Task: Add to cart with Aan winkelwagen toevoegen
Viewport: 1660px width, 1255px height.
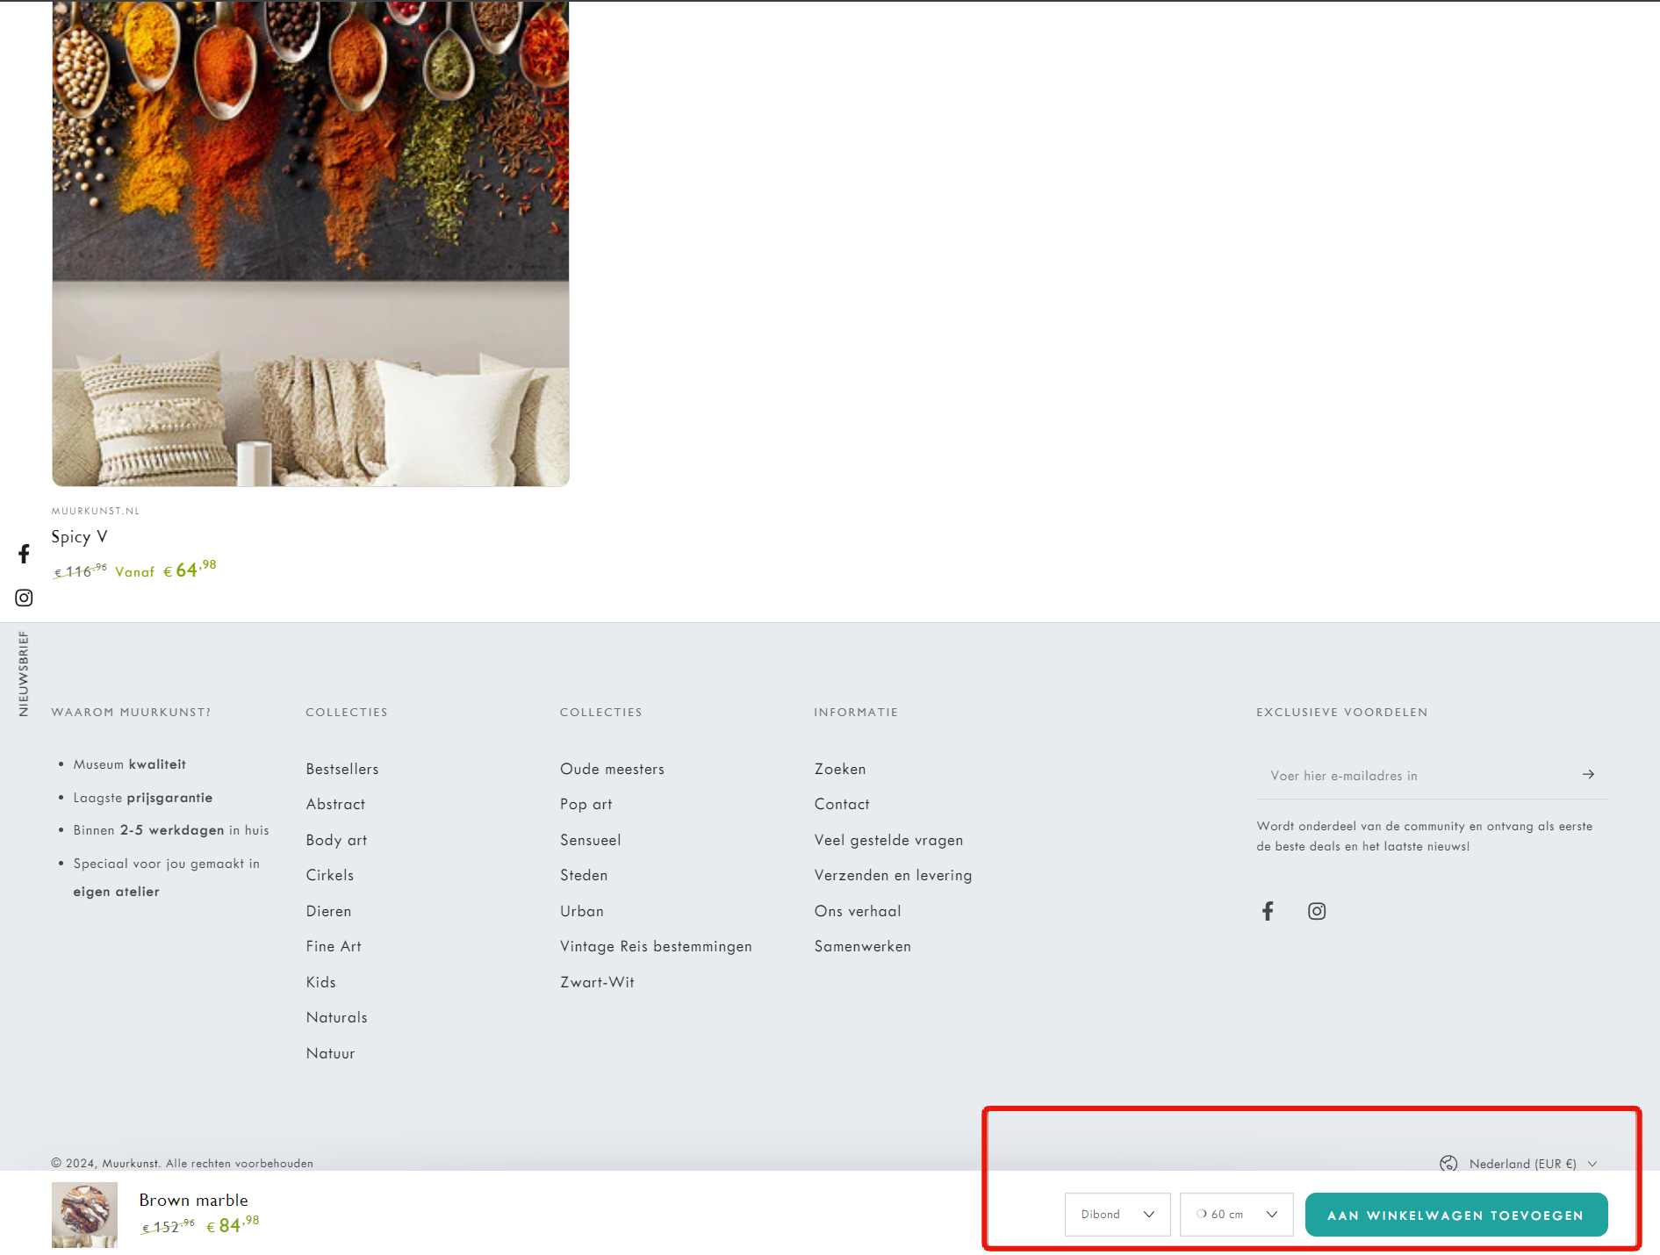Action: [x=1456, y=1215]
